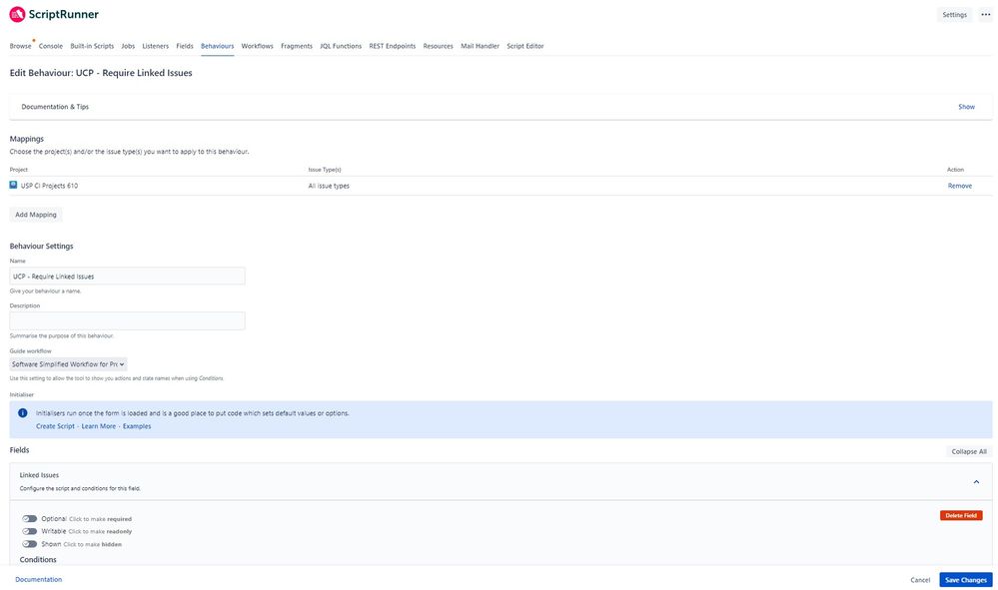
Task: Select the Script Editor tab
Action: (526, 44)
